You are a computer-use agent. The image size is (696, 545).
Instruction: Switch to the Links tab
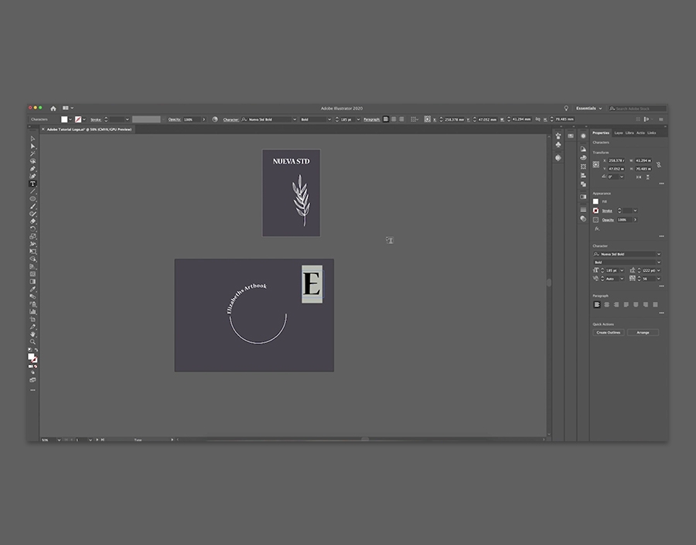[652, 133]
